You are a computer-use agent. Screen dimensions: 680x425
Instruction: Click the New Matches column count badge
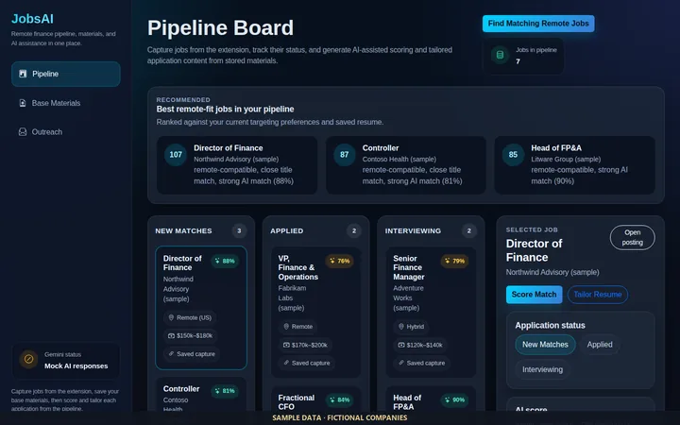pos(239,231)
